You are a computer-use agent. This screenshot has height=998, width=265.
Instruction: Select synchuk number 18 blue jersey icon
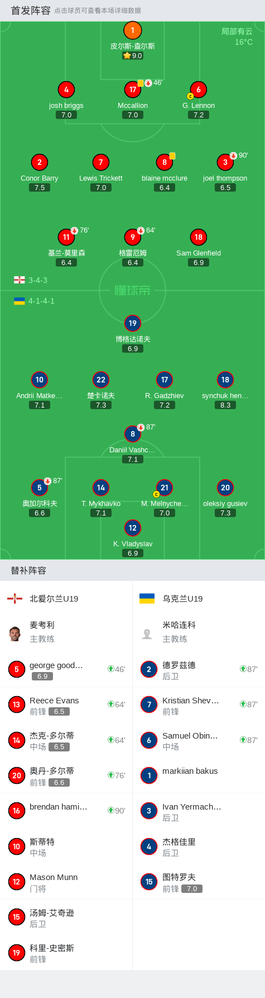[x=225, y=380]
